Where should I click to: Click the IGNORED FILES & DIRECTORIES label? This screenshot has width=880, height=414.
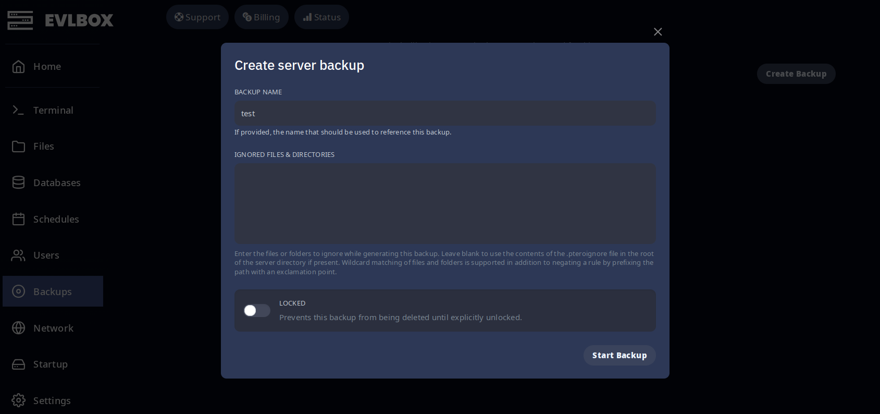pyautogui.click(x=284, y=155)
